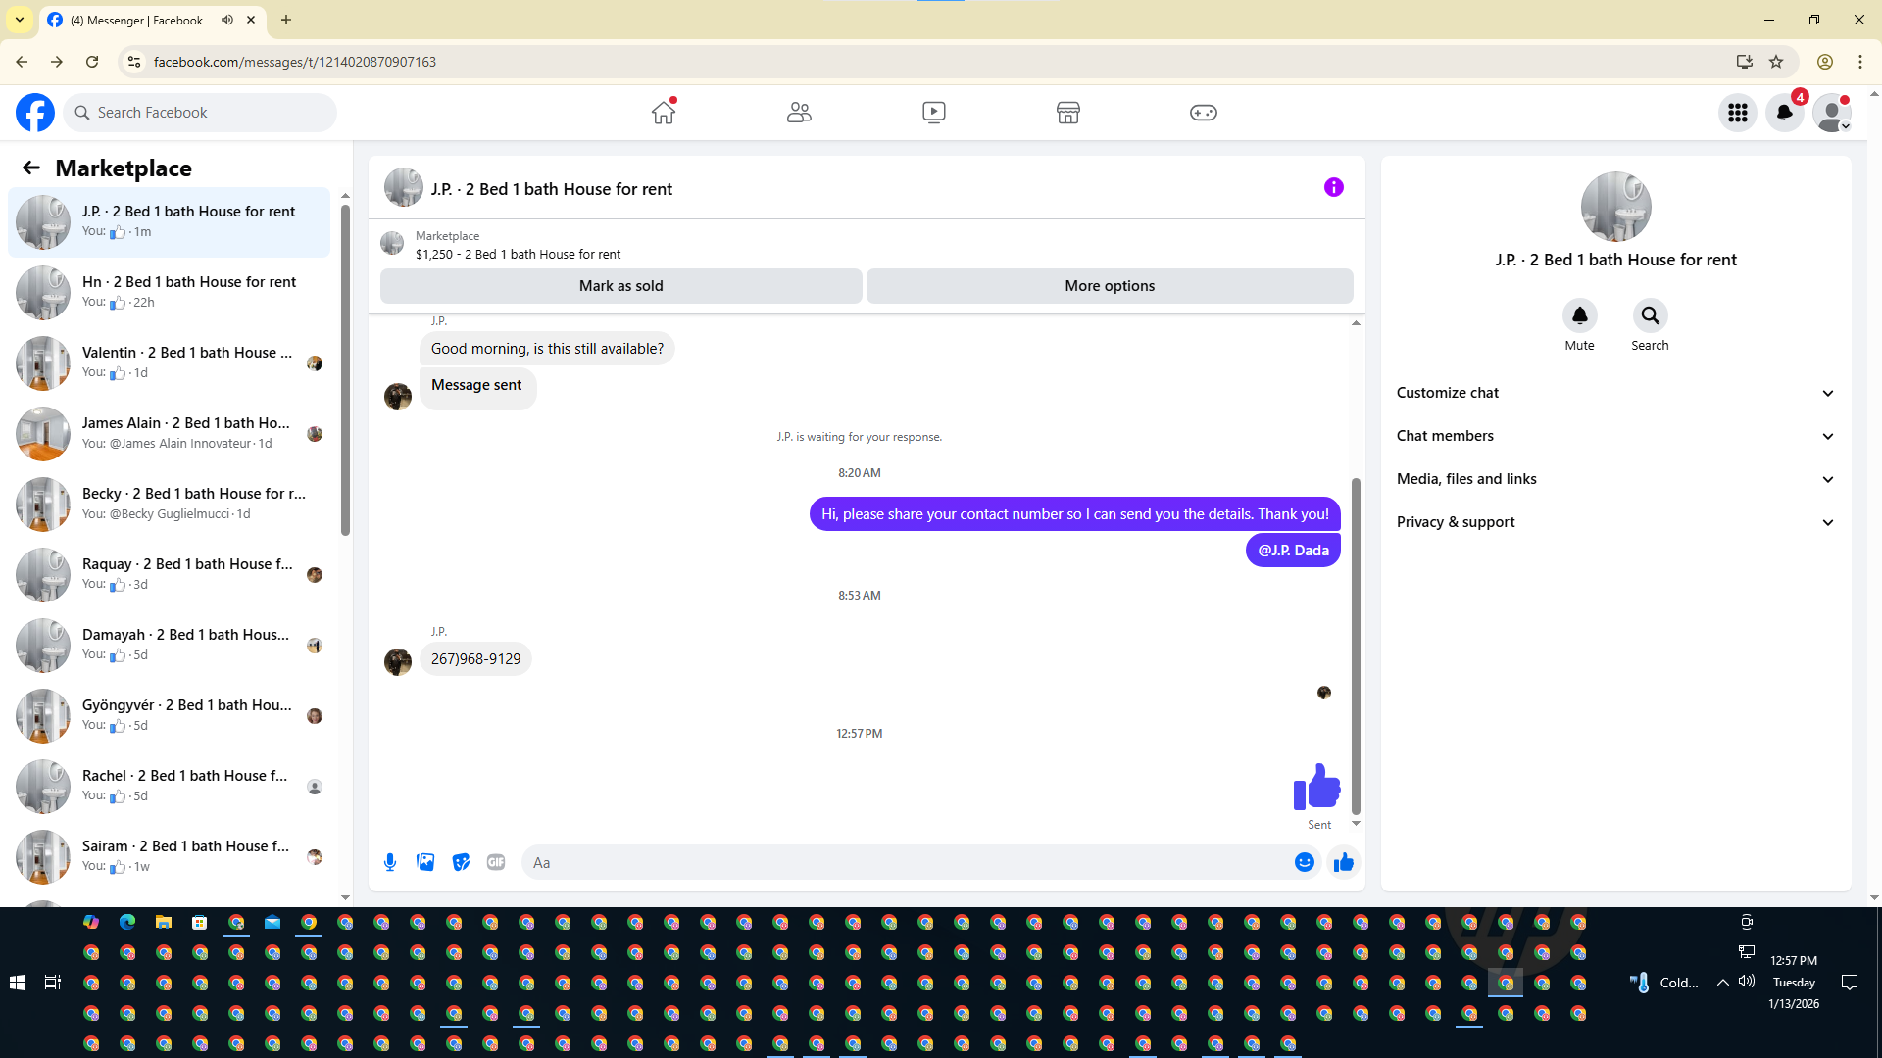Open the GIF picker
This screenshot has width=1882, height=1058.
pos(496,862)
